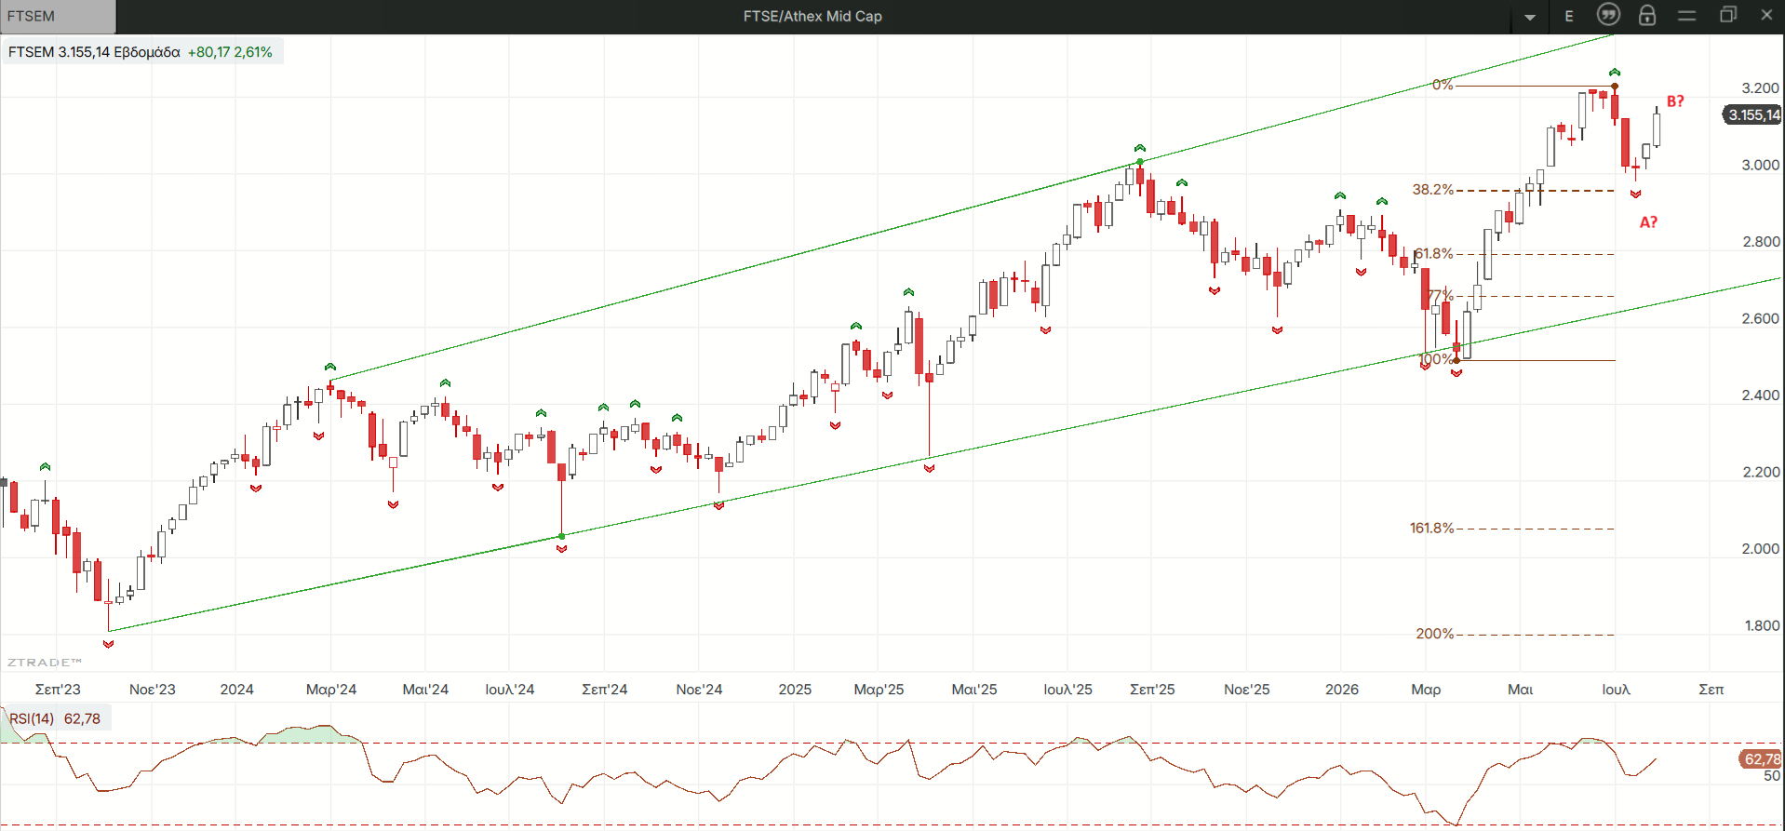Image resolution: width=1785 pixels, height=831 pixels.
Task: Open the quotation marks icon
Action: tap(1608, 15)
